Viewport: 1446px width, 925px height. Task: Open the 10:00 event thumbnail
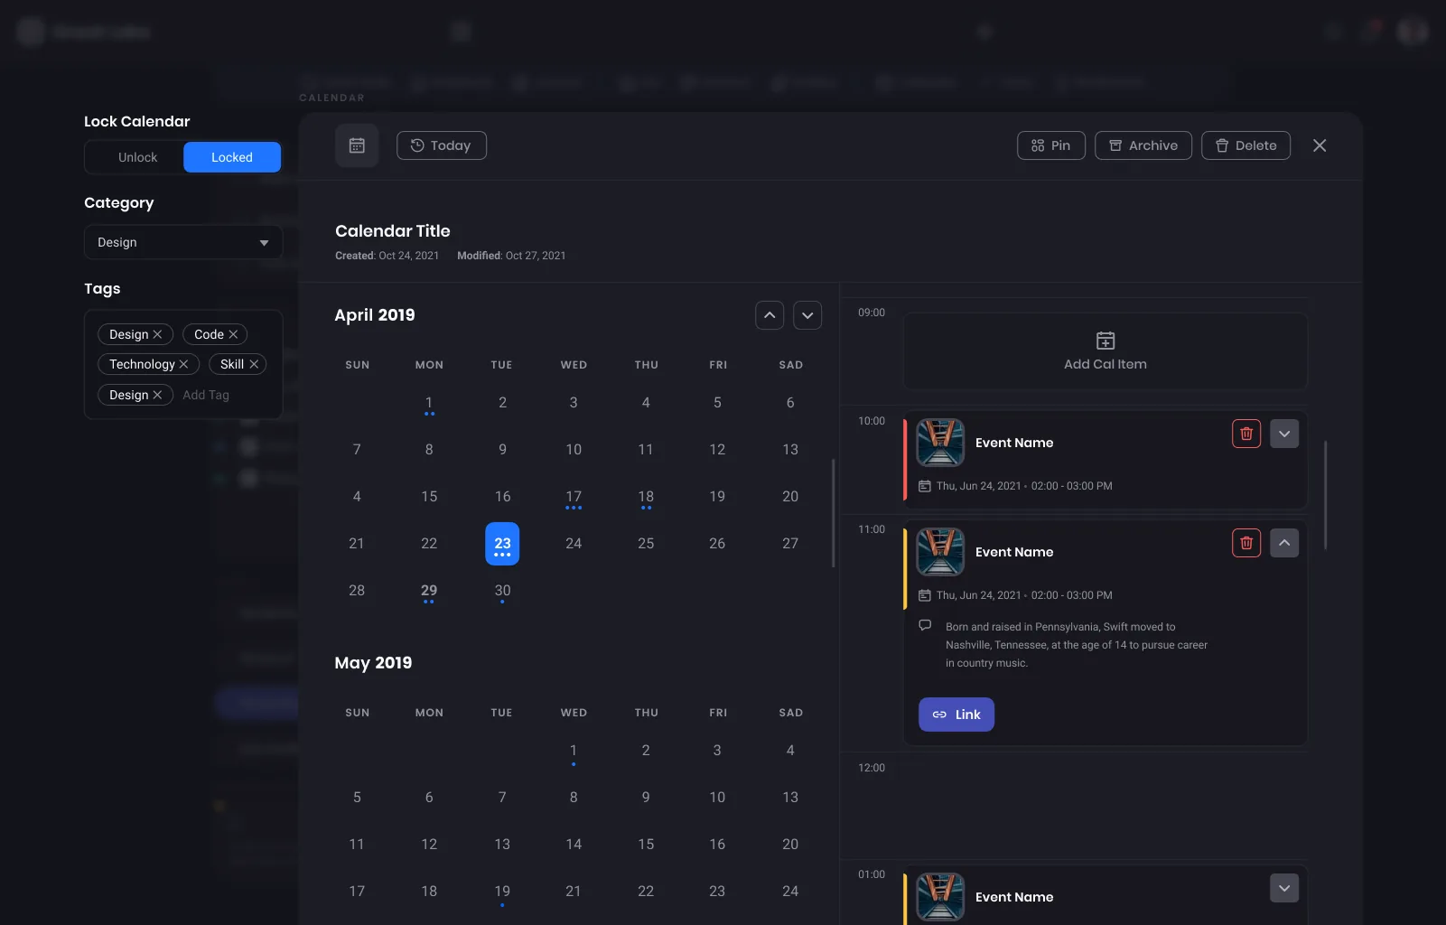click(940, 443)
